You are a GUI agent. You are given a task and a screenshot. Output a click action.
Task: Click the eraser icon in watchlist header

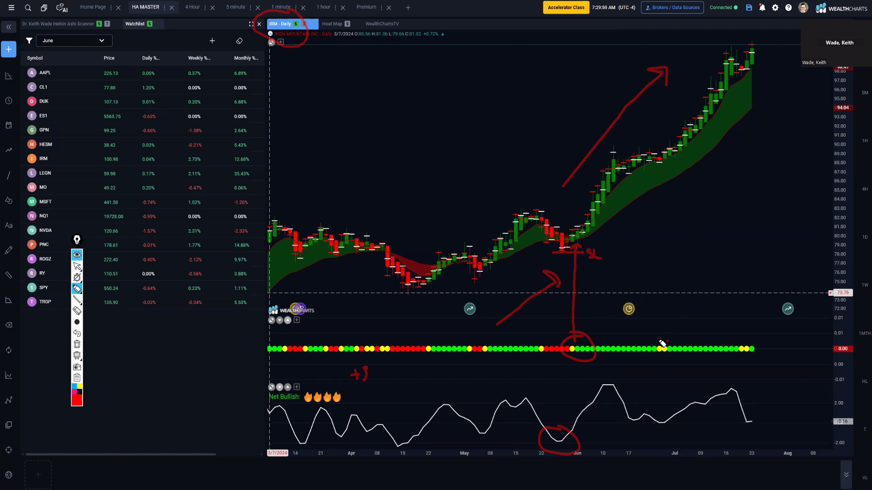click(x=239, y=41)
